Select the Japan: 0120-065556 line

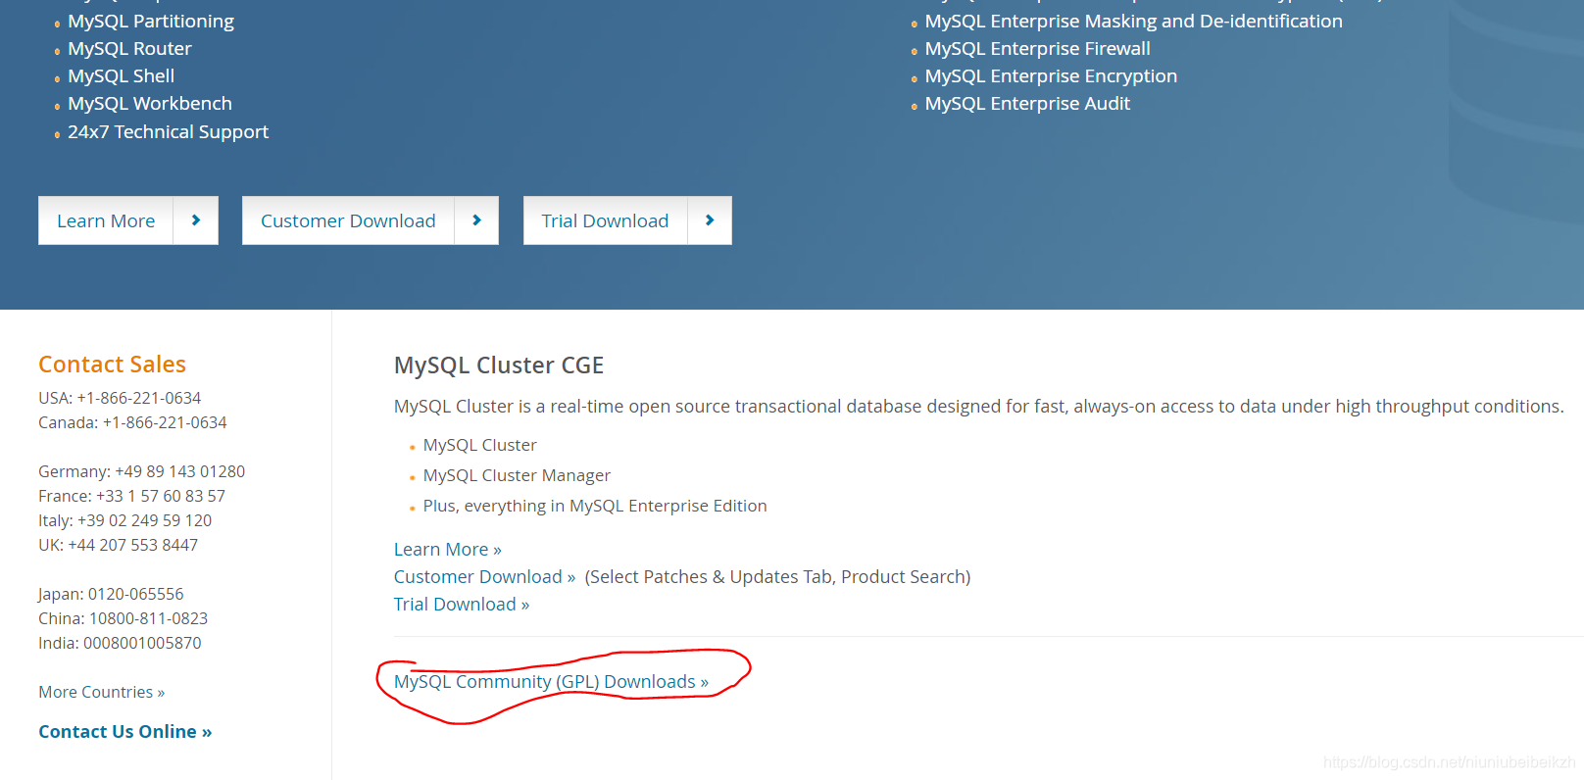pos(111,594)
